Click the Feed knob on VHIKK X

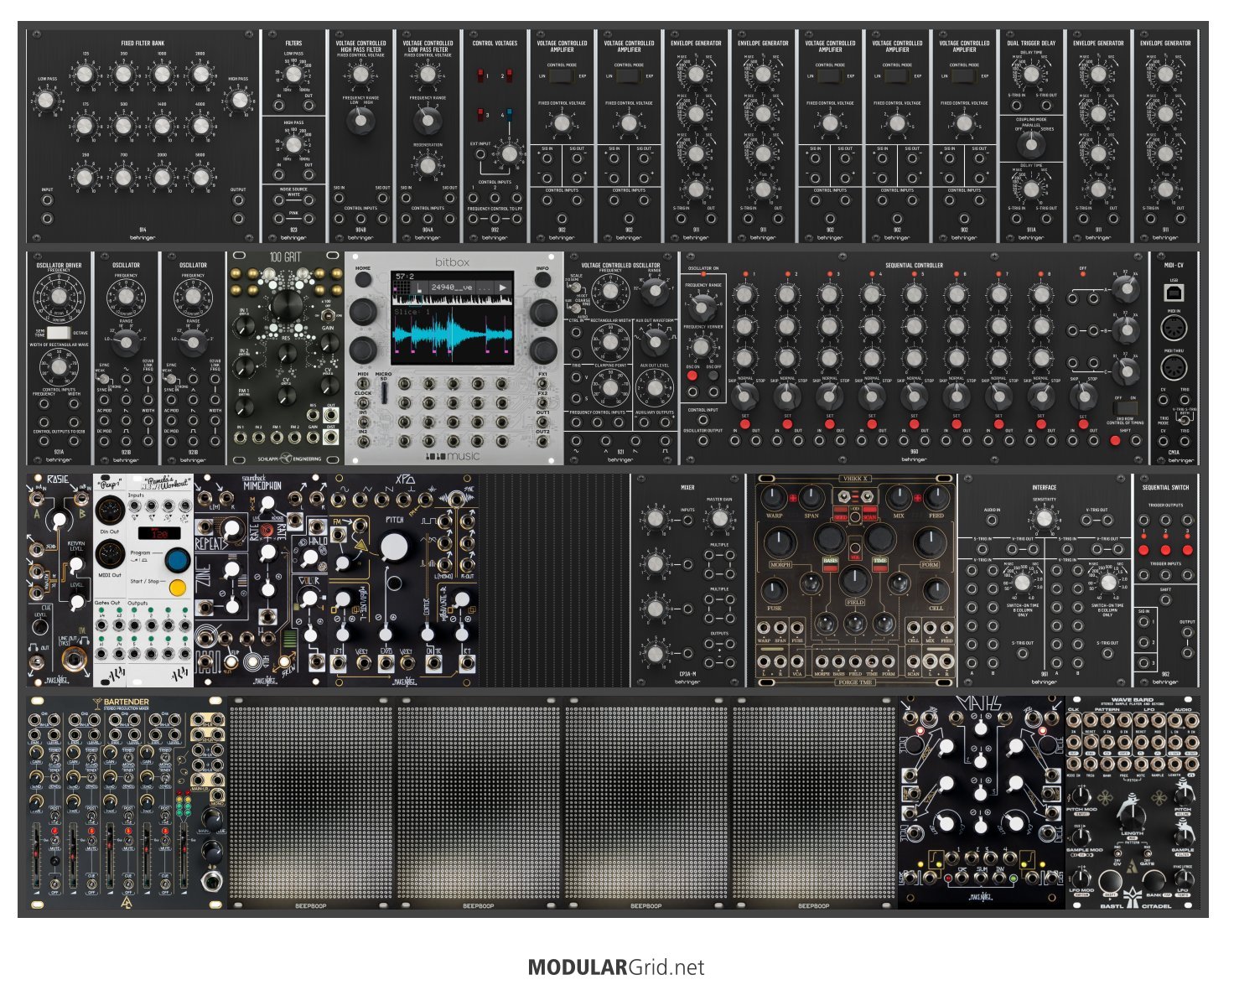(x=936, y=498)
